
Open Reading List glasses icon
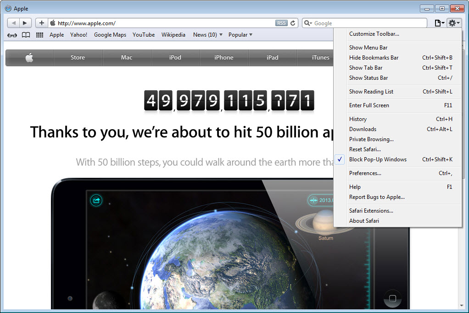click(x=12, y=35)
